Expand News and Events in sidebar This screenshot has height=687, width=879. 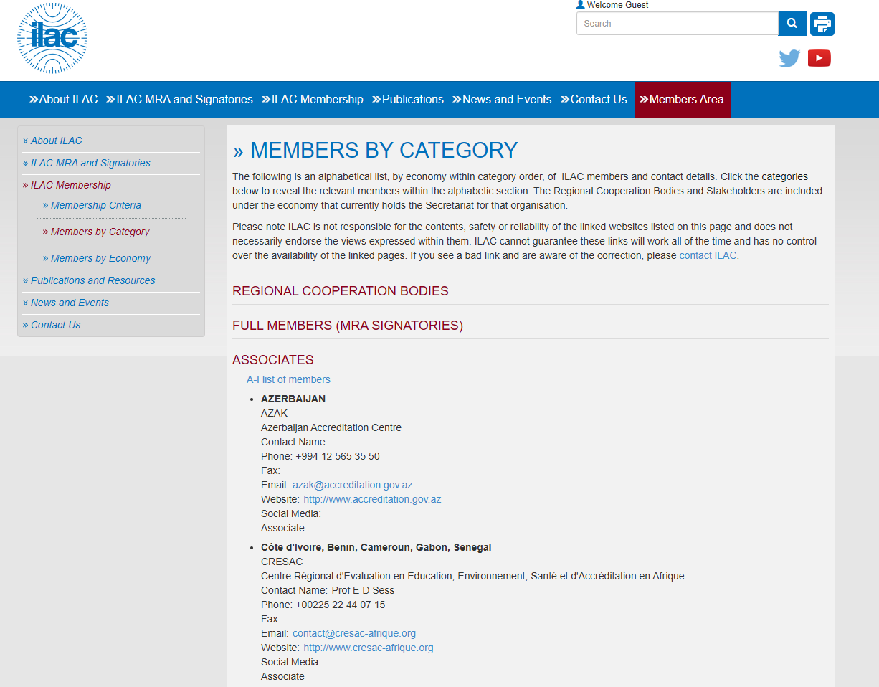click(70, 303)
